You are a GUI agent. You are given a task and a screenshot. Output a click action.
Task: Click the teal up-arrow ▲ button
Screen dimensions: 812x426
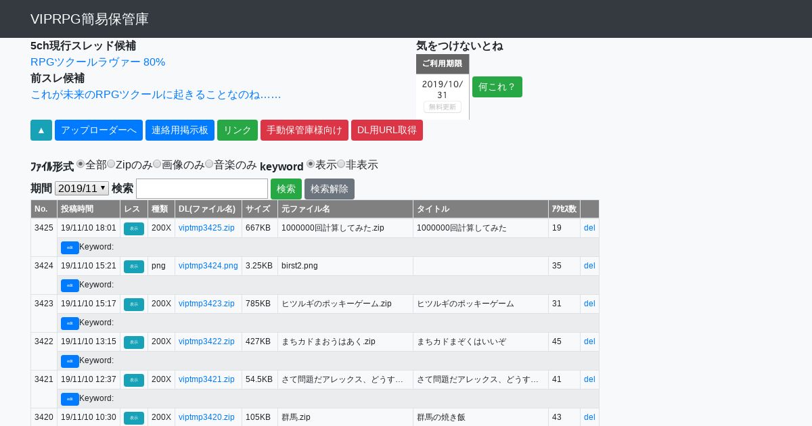(41, 130)
